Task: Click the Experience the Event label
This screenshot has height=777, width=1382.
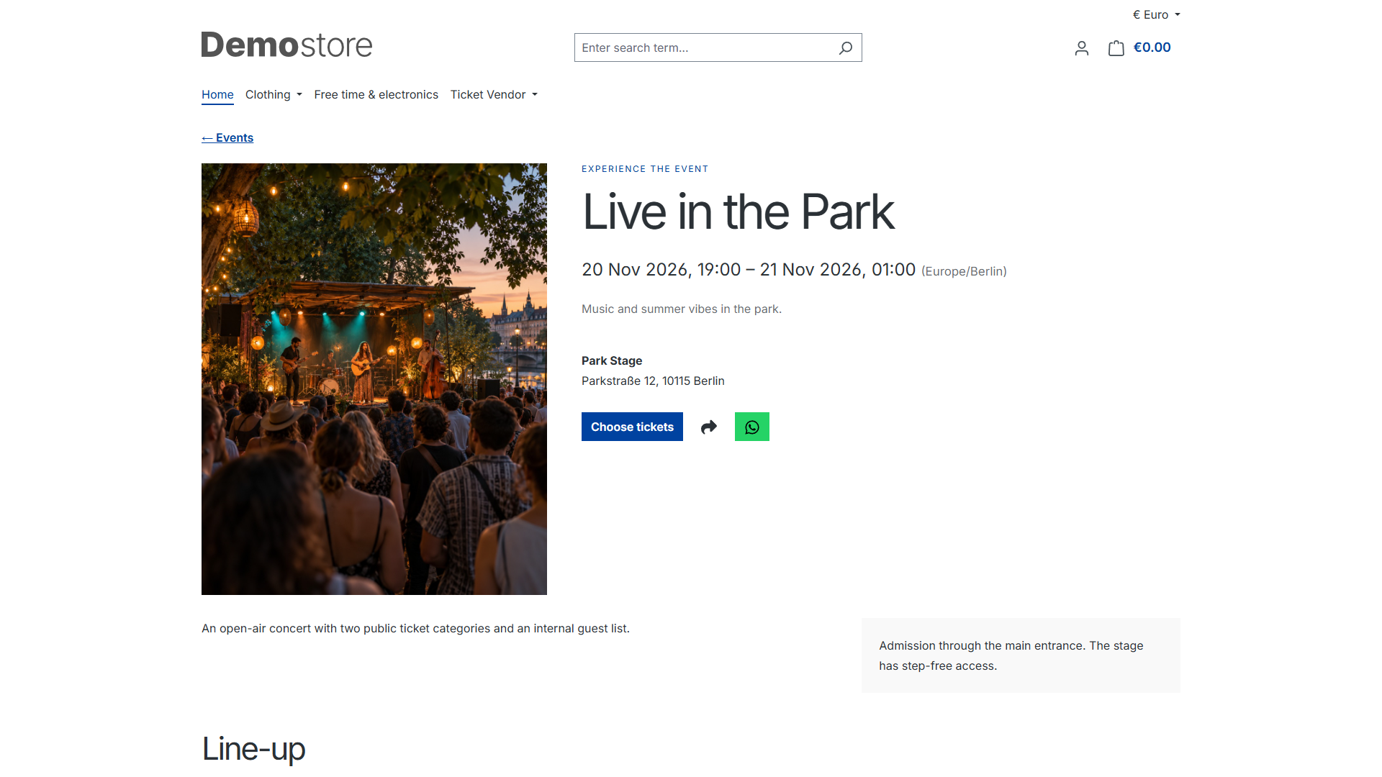Action: point(645,169)
